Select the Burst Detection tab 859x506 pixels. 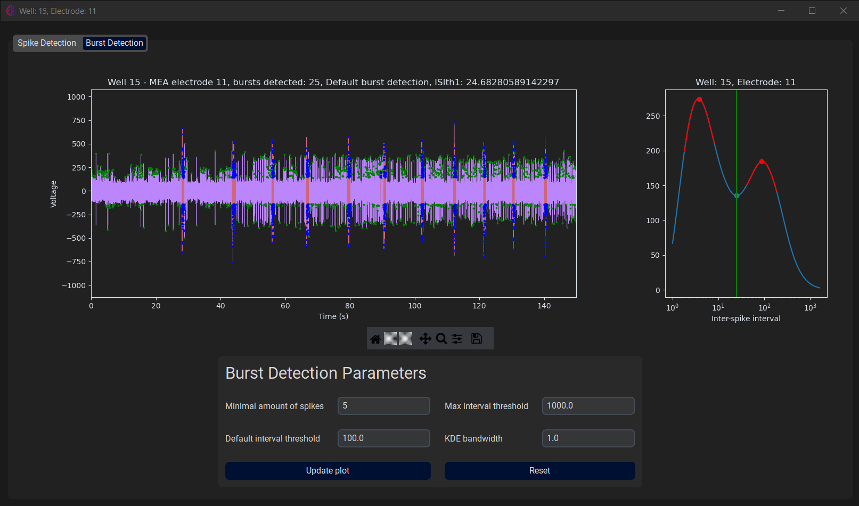pyautogui.click(x=114, y=43)
